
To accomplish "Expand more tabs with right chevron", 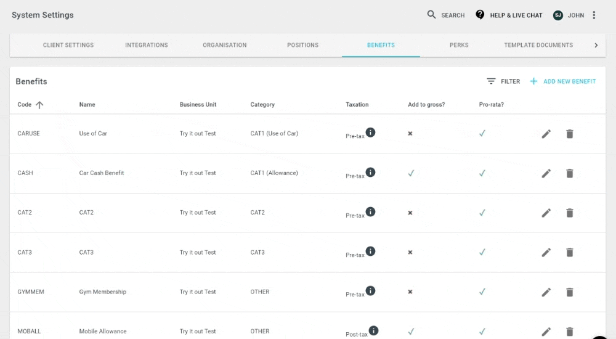I will [596, 45].
